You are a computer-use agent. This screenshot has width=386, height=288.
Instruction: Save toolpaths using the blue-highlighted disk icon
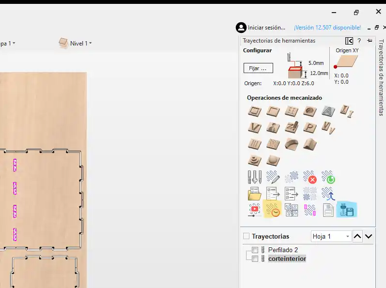point(347,210)
